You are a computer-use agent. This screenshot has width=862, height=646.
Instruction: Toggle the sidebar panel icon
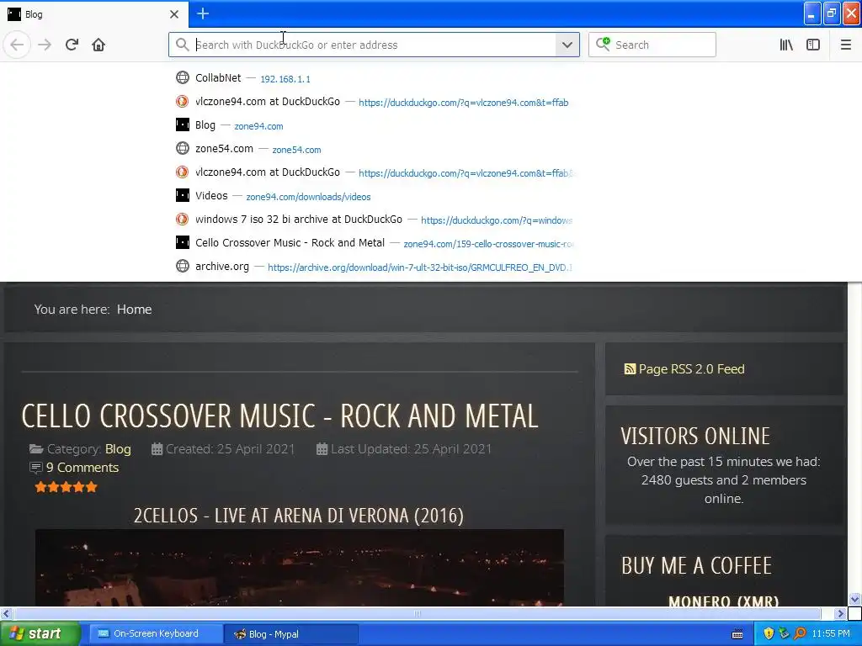pos(813,45)
